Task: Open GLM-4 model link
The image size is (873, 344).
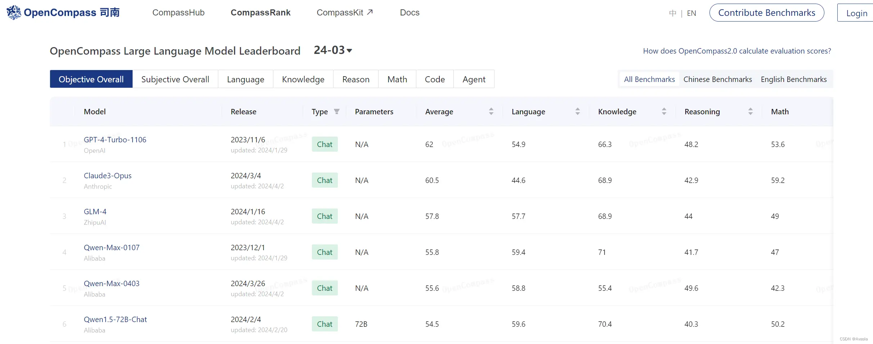Action: [x=95, y=211]
